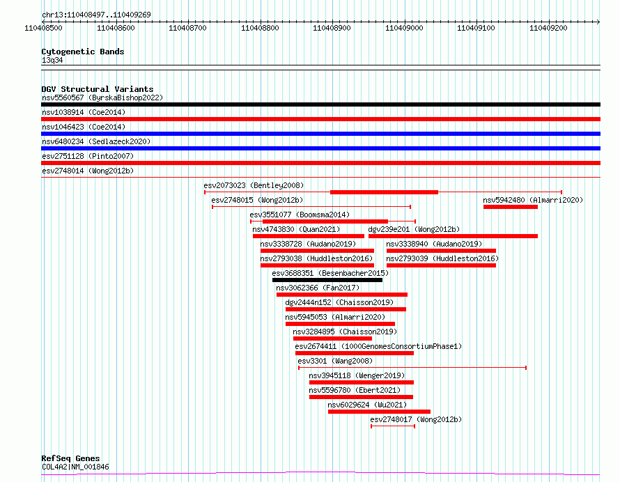This screenshot has width=620, height=482.
Task: Open the nsv6029624 (Wu2021) label
Action: 367,405
